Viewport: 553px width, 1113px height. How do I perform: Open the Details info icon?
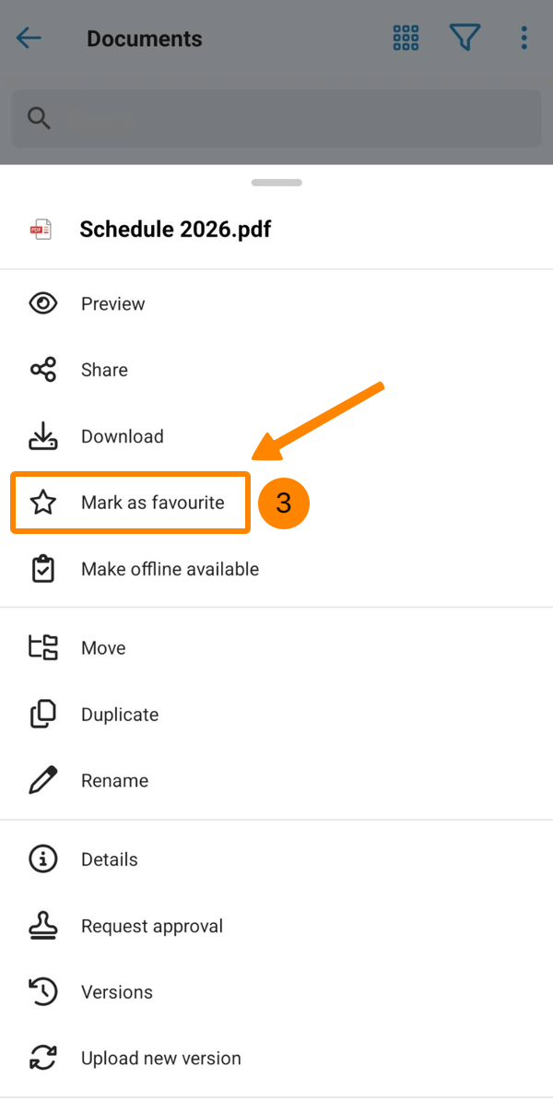(43, 859)
